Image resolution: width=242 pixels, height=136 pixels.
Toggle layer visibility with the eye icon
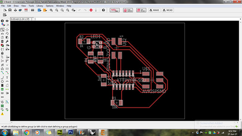point(7,21)
